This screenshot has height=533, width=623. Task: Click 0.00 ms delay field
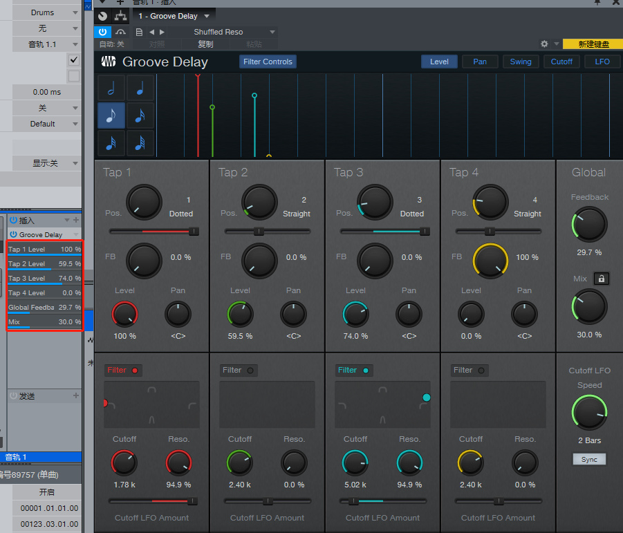(46, 92)
